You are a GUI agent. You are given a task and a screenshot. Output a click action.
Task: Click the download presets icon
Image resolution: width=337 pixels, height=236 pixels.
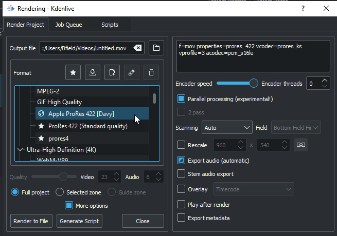pos(93,72)
